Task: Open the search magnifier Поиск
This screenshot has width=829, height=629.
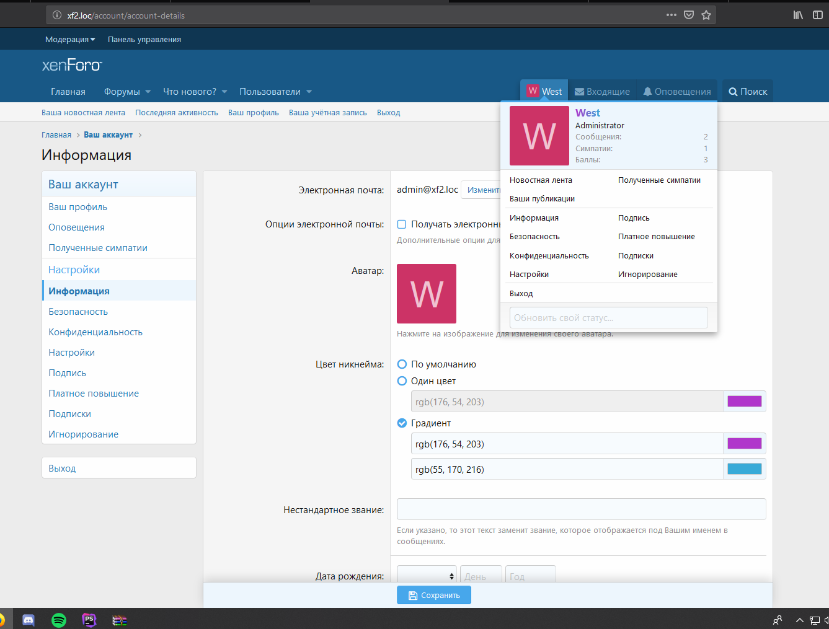Action: coord(748,92)
